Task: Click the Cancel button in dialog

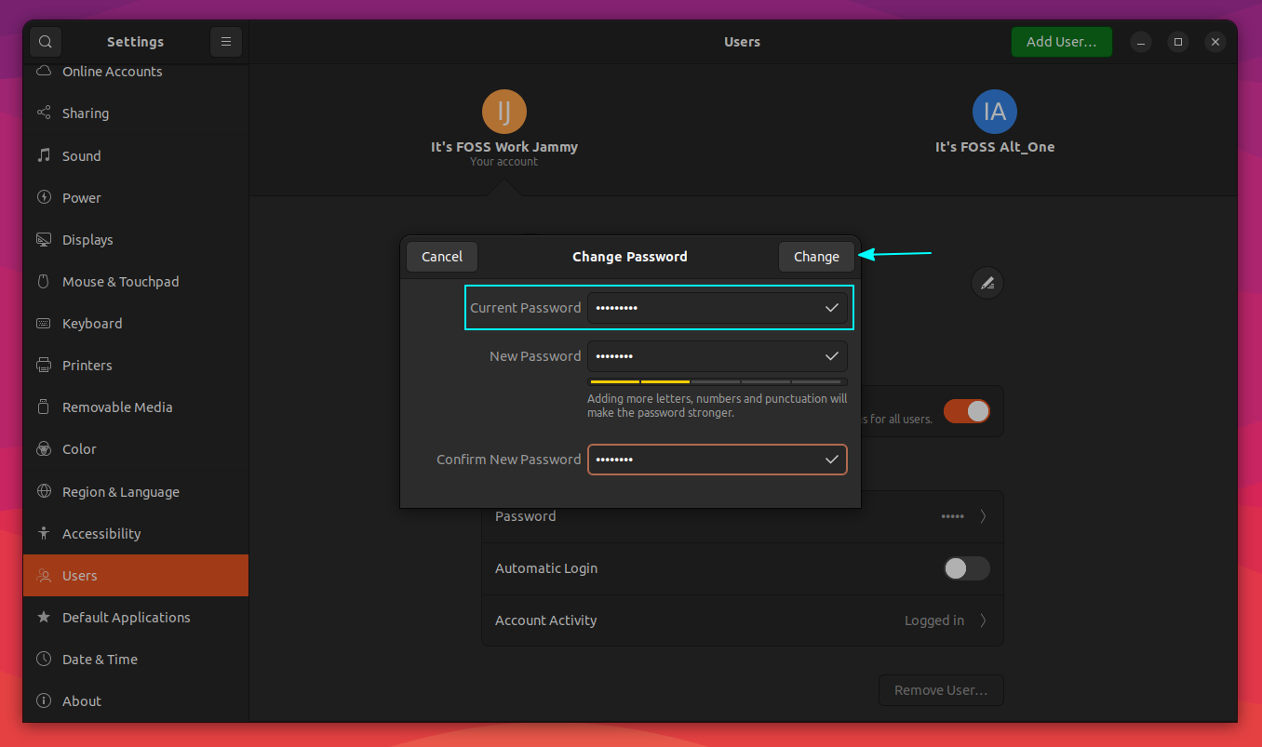Action: coord(442,257)
